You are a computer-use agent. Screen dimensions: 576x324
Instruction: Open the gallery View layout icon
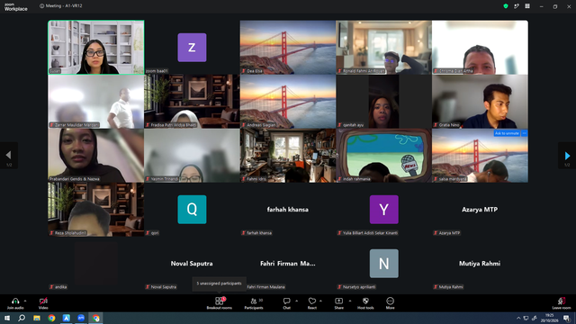tap(527, 6)
